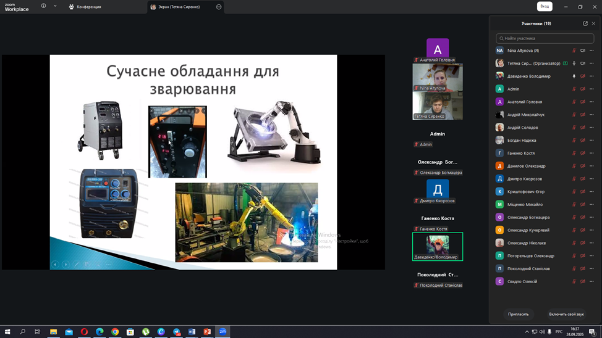Open PowerPoint from taskbar
The height and width of the screenshot is (338, 602).
(x=207, y=331)
